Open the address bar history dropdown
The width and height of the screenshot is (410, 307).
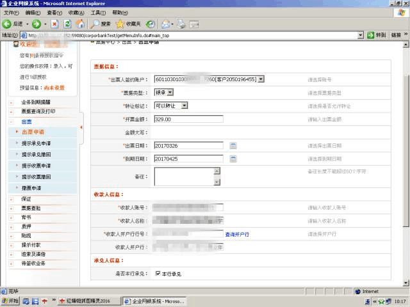click(x=361, y=35)
